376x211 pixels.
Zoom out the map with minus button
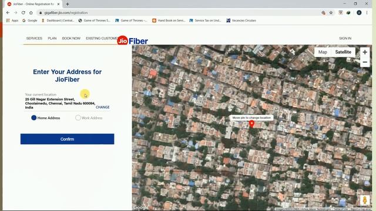click(365, 62)
